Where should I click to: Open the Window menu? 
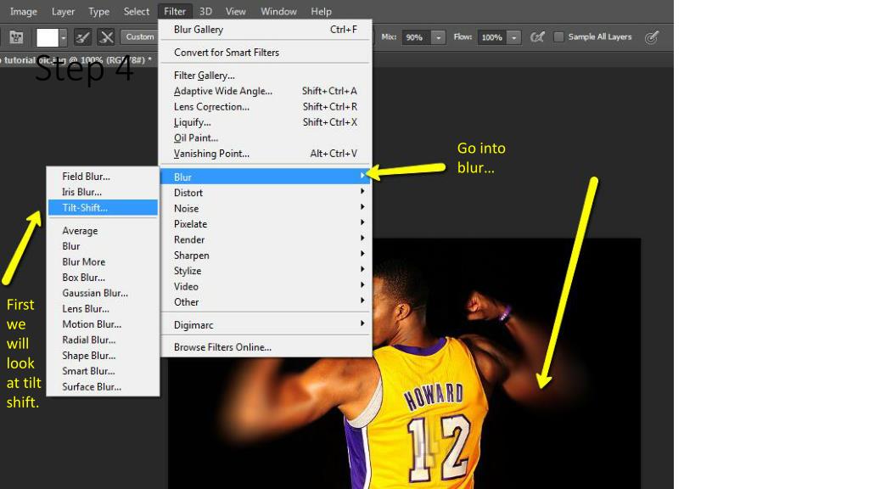(x=278, y=11)
